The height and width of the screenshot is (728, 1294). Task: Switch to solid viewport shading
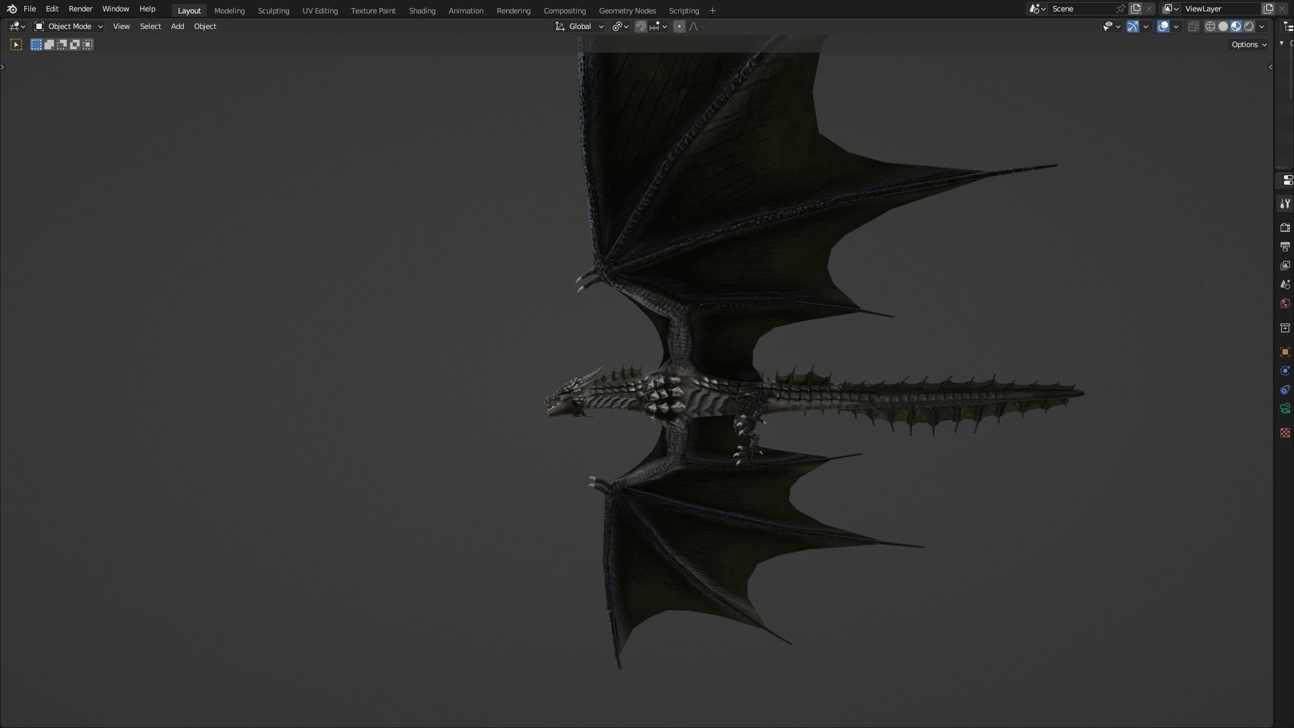pos(1223,26)
